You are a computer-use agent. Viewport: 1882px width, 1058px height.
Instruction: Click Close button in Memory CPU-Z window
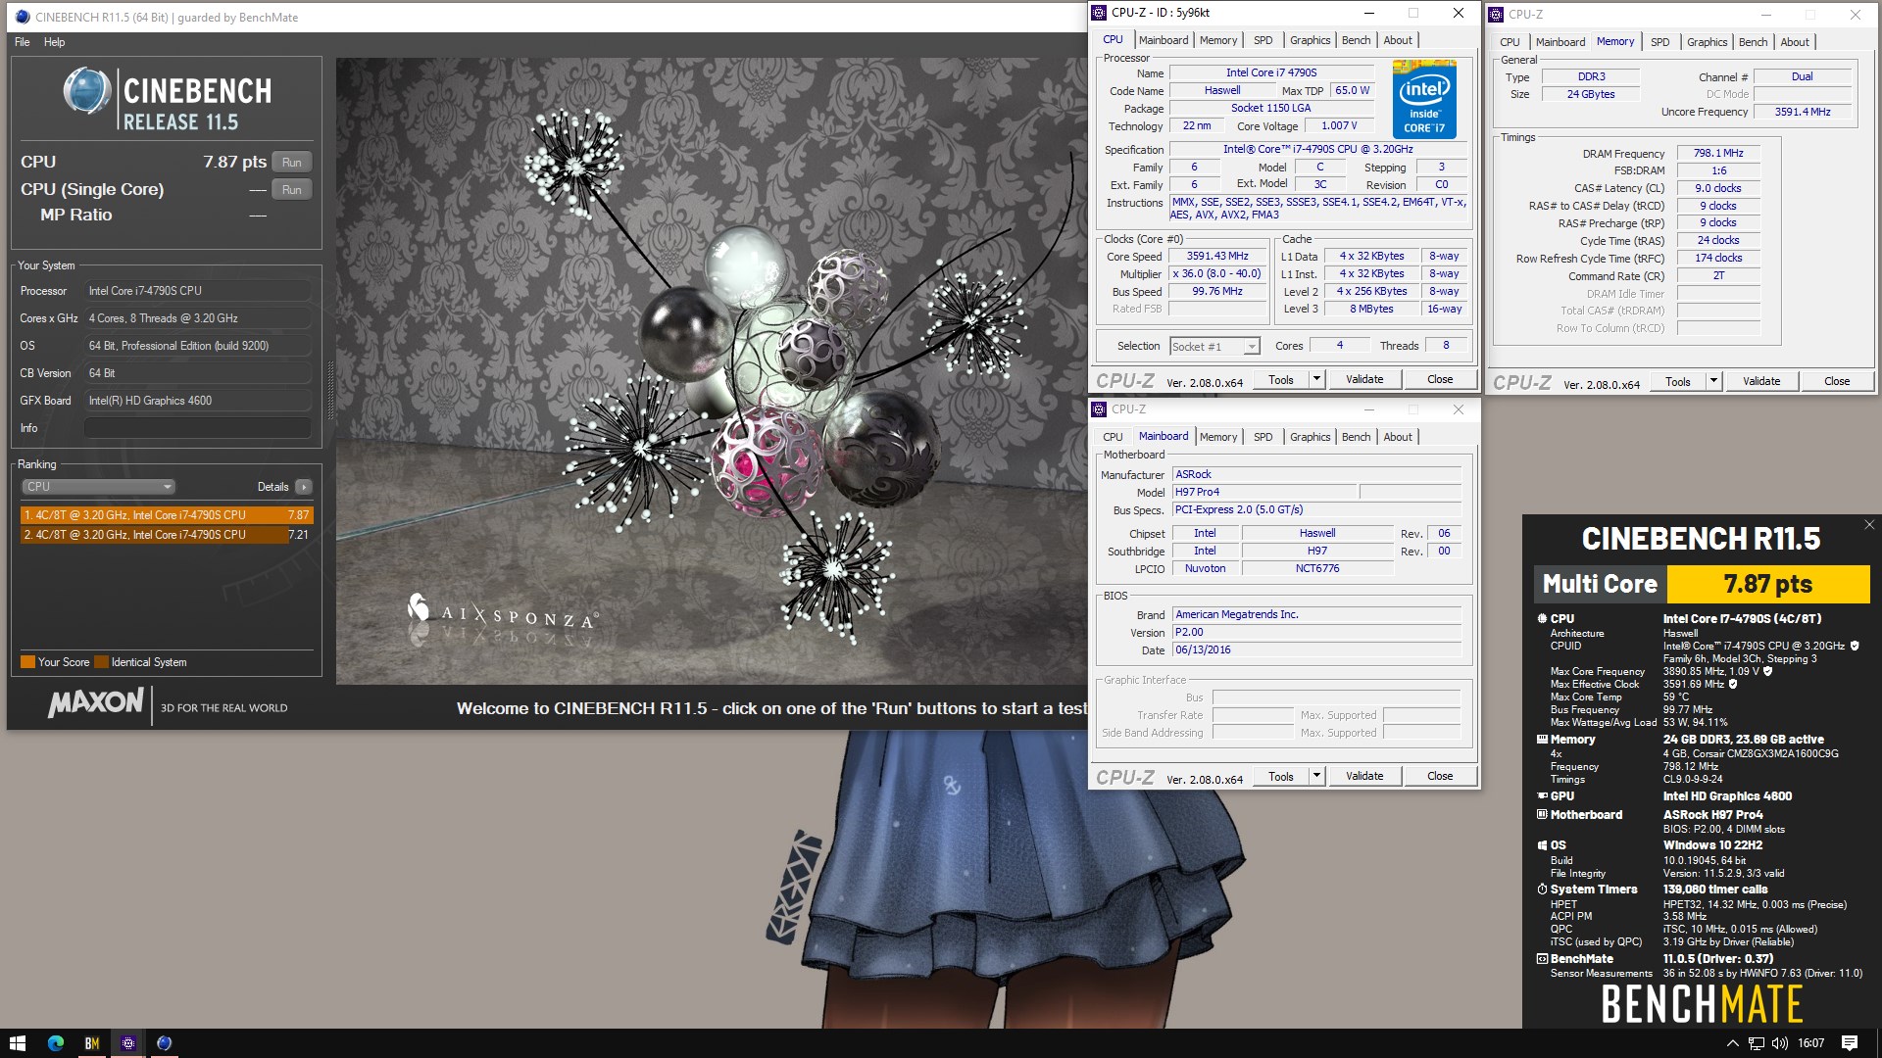coord(1837,381)
